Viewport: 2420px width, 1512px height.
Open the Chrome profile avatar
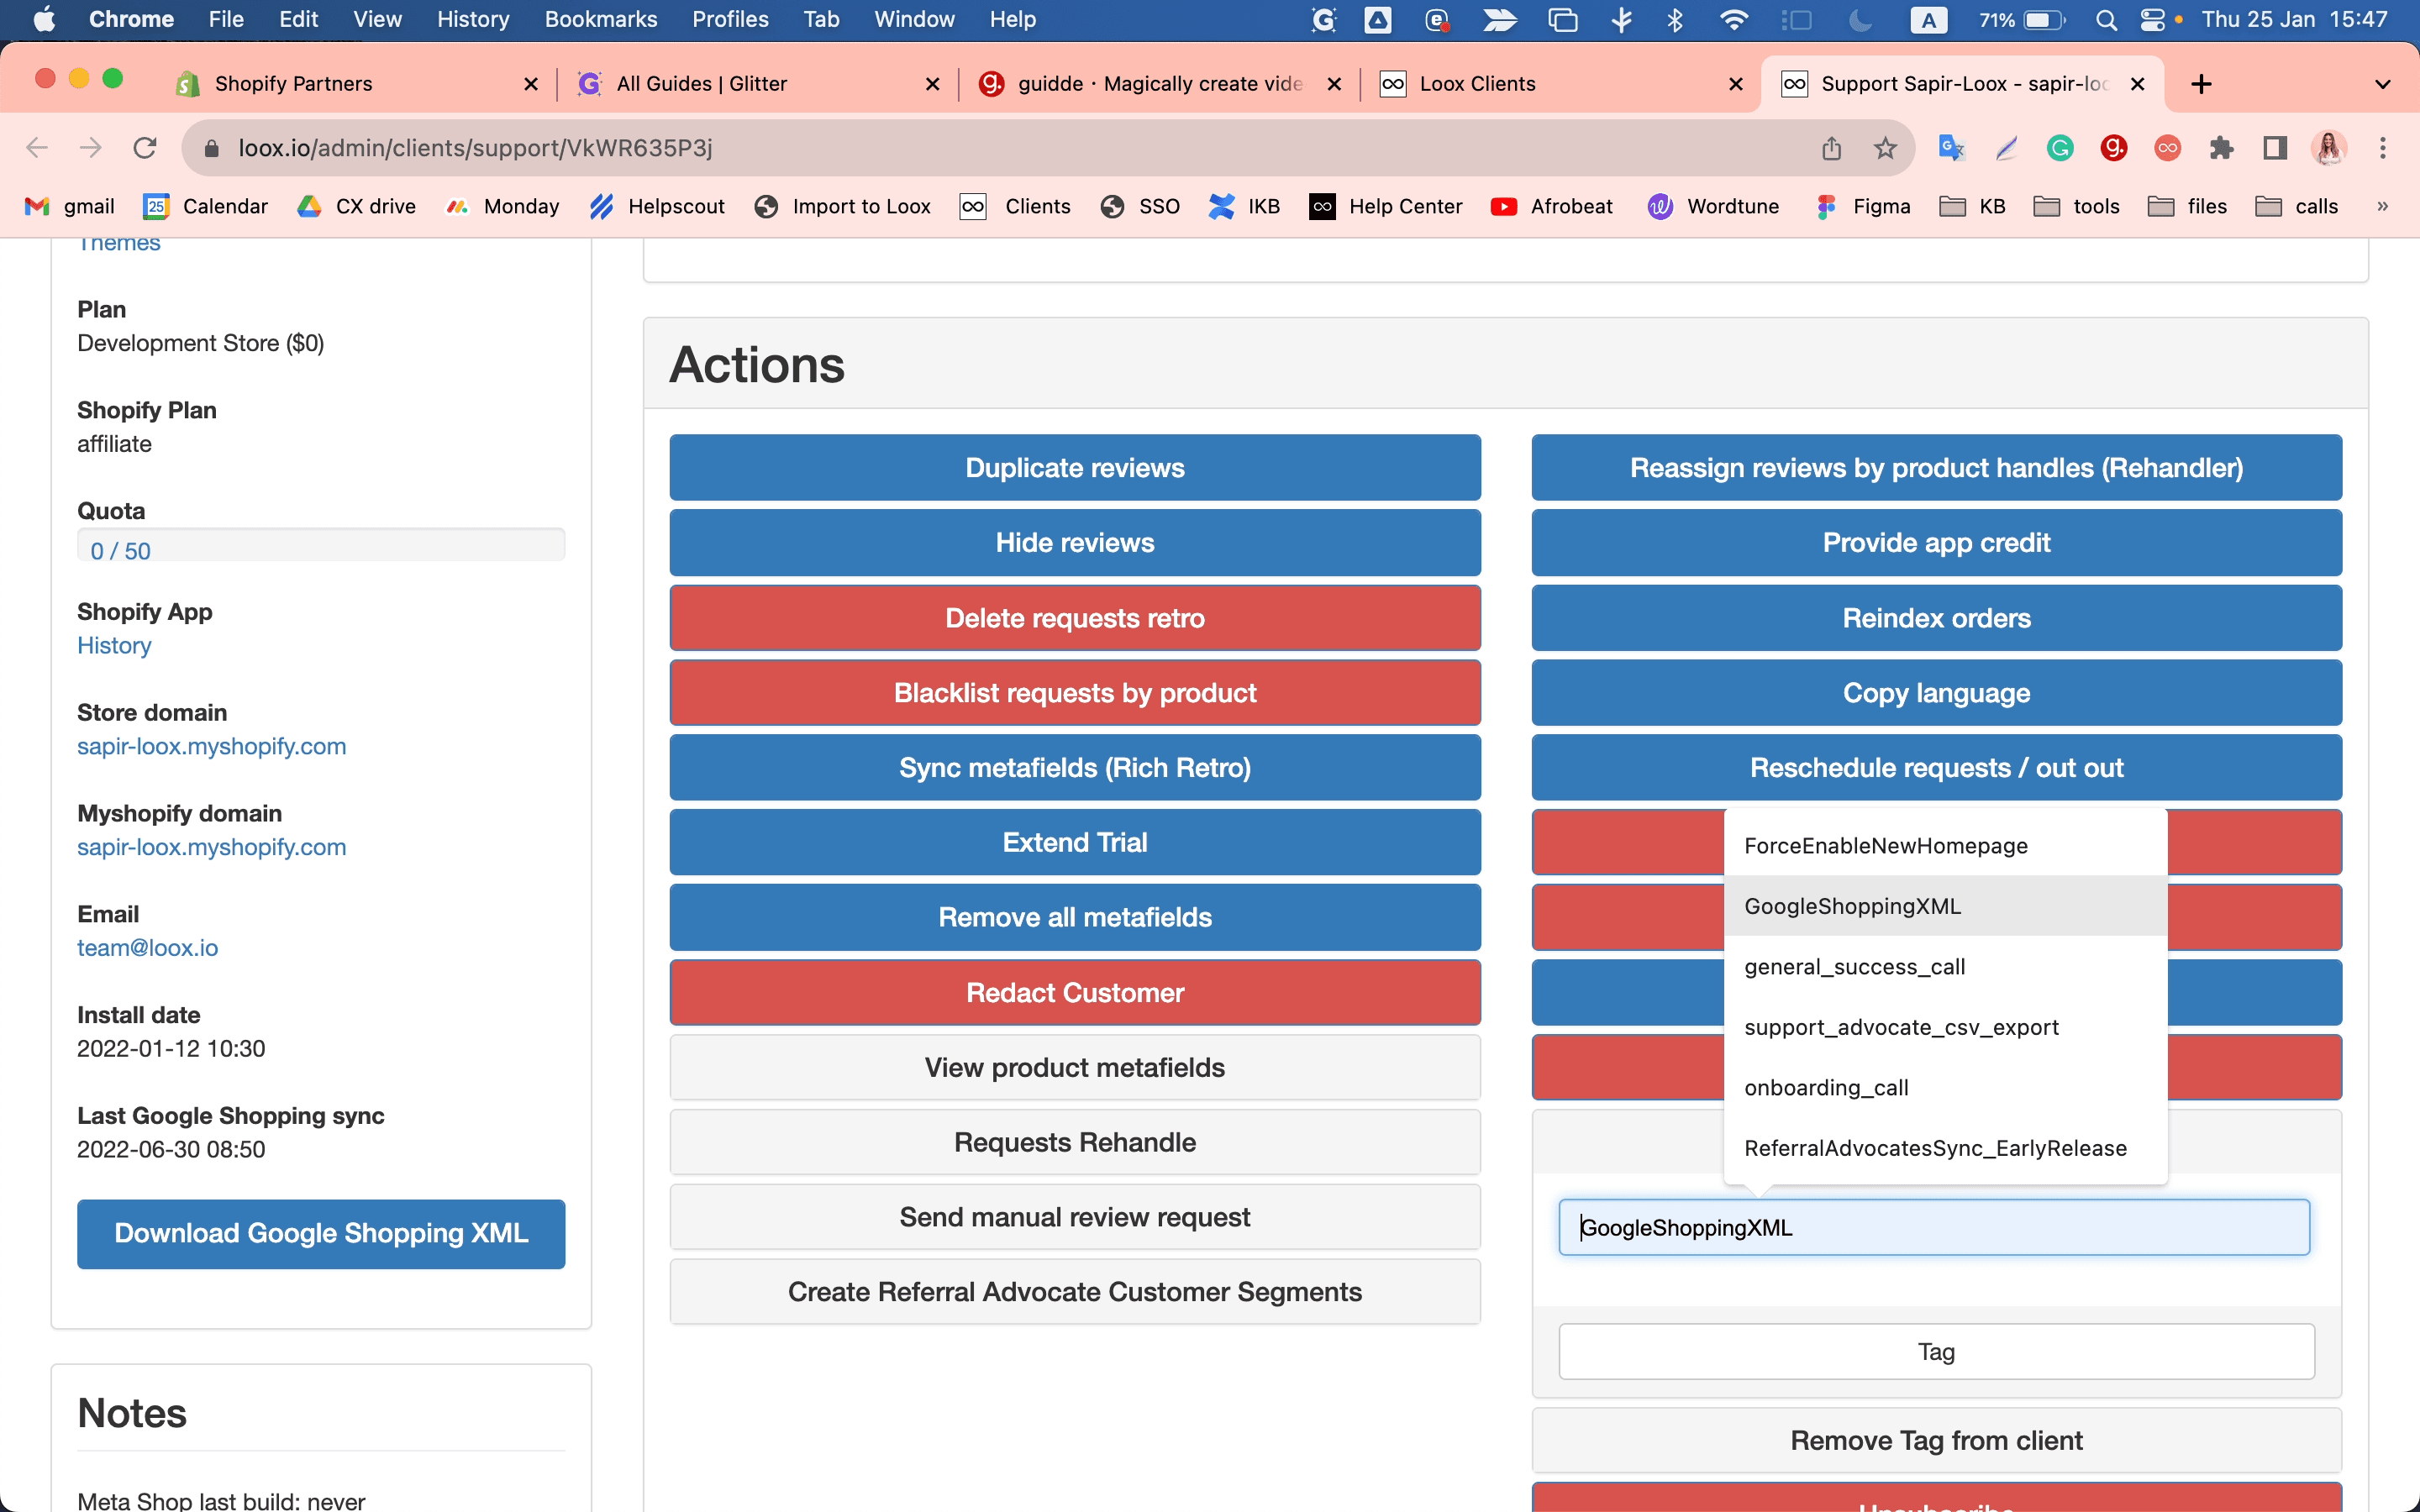click(2329, 148)
